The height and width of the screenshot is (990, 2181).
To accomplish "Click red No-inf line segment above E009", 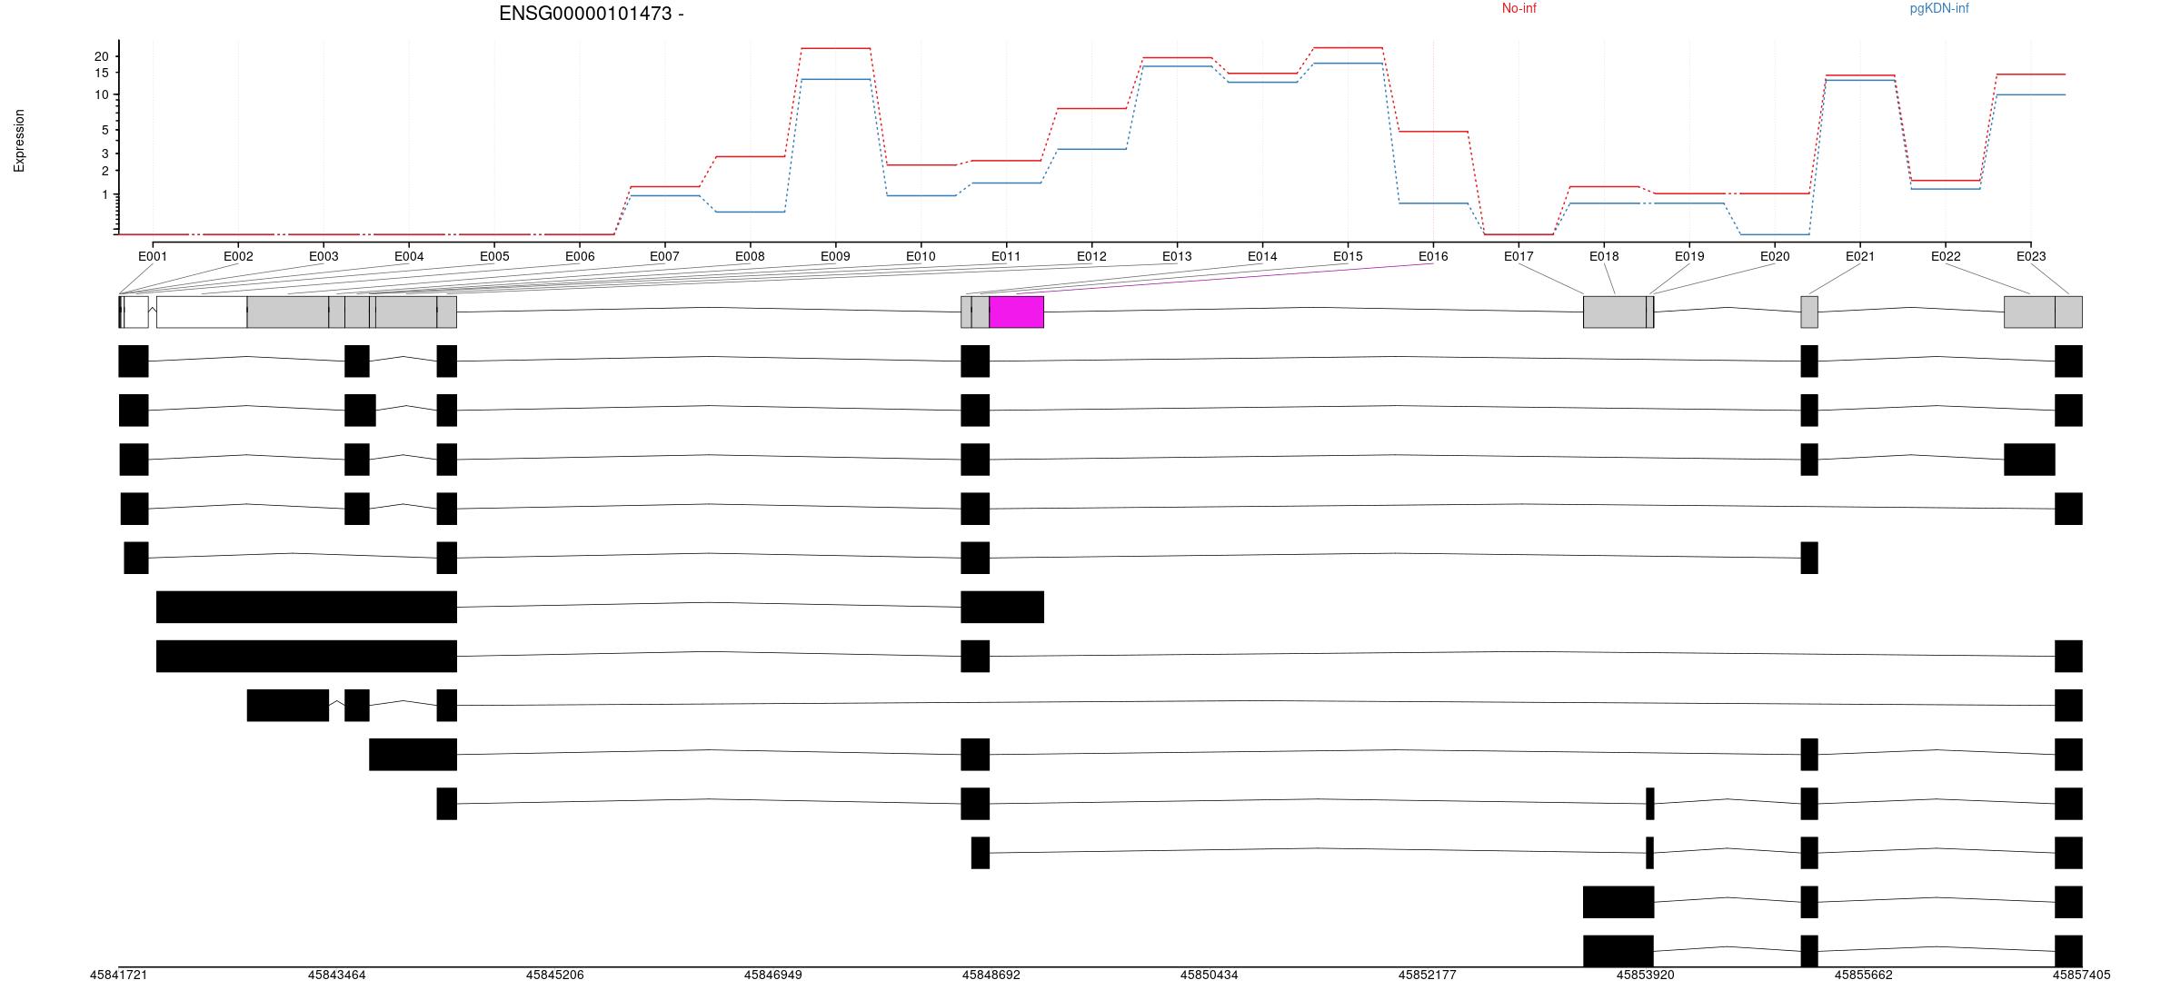I will (835, 48).
